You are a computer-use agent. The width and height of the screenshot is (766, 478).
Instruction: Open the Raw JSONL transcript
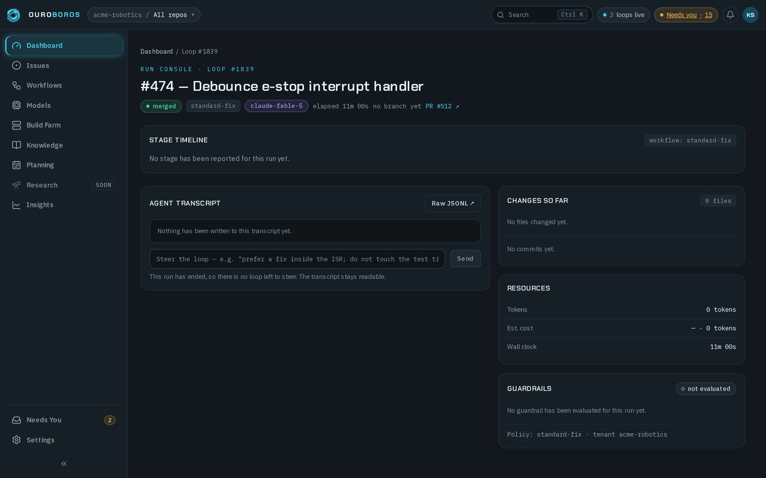(453, 203)
